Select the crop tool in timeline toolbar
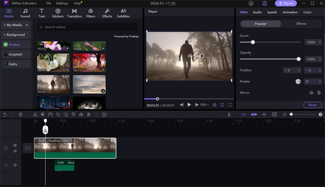The height and width of the screenshot is (187, 325). point(58,114)
